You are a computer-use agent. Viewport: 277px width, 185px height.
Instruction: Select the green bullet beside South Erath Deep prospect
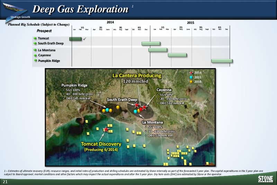[x=35, y=43]
